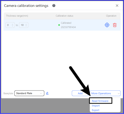124x114 pixels.
Task: Select Export from the operations menu
Action: point(95,110)
